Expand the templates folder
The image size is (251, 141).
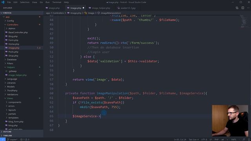coord(22,117)
